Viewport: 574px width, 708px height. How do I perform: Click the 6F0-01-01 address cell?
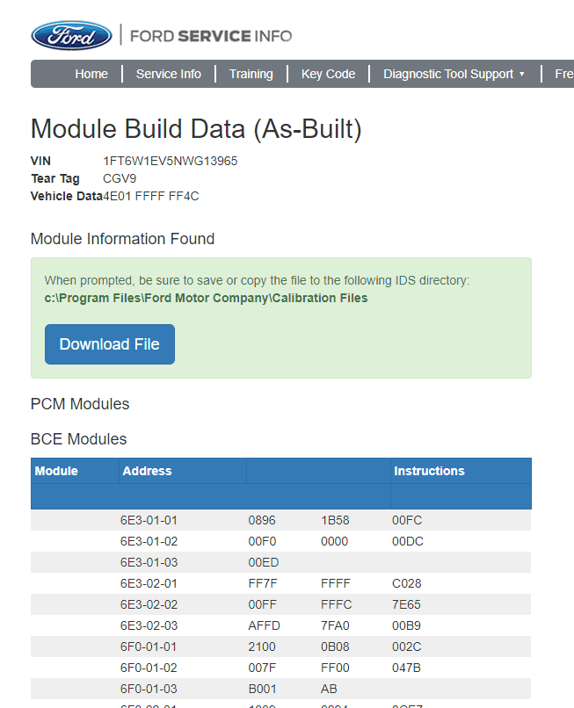(149, 647)
